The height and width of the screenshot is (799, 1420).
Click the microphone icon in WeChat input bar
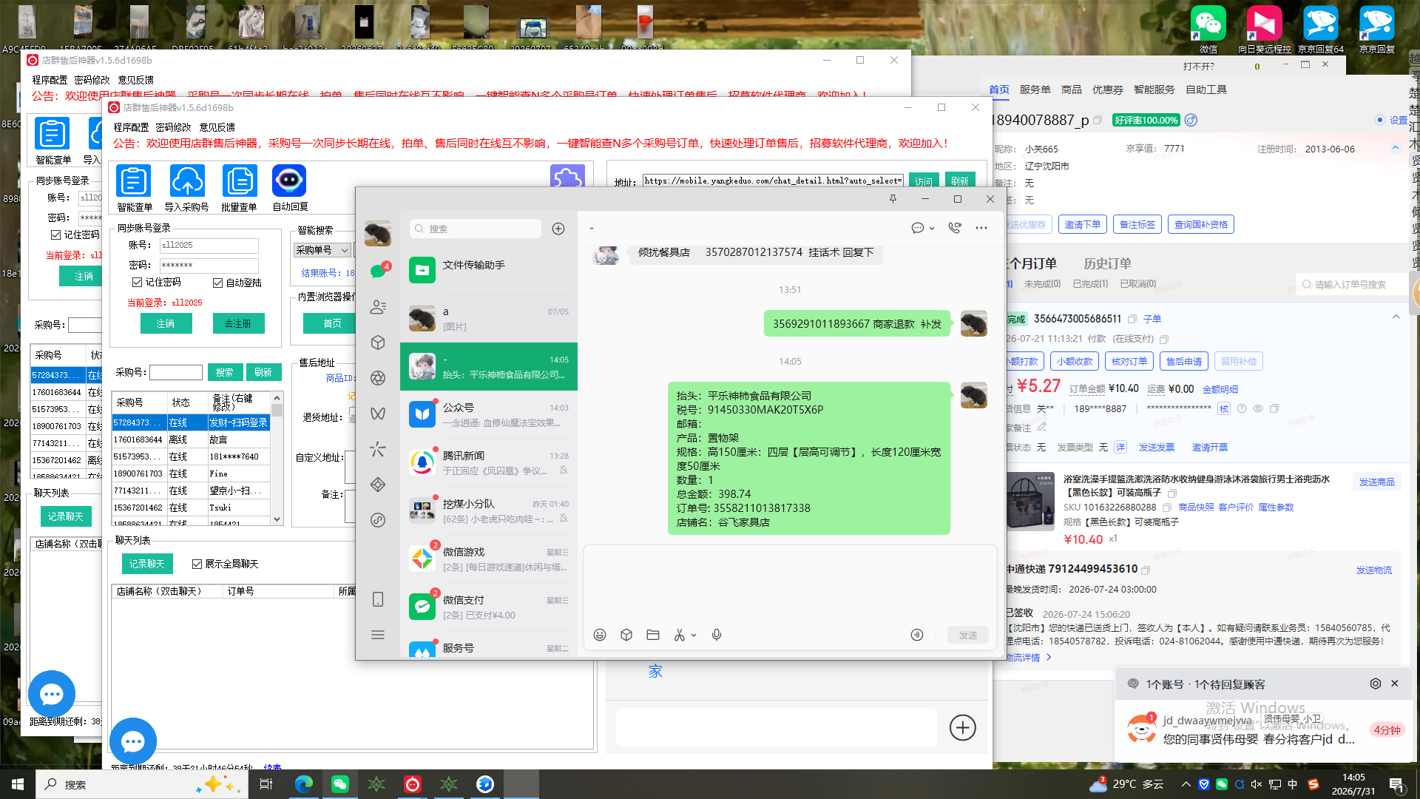coord(717,635)
